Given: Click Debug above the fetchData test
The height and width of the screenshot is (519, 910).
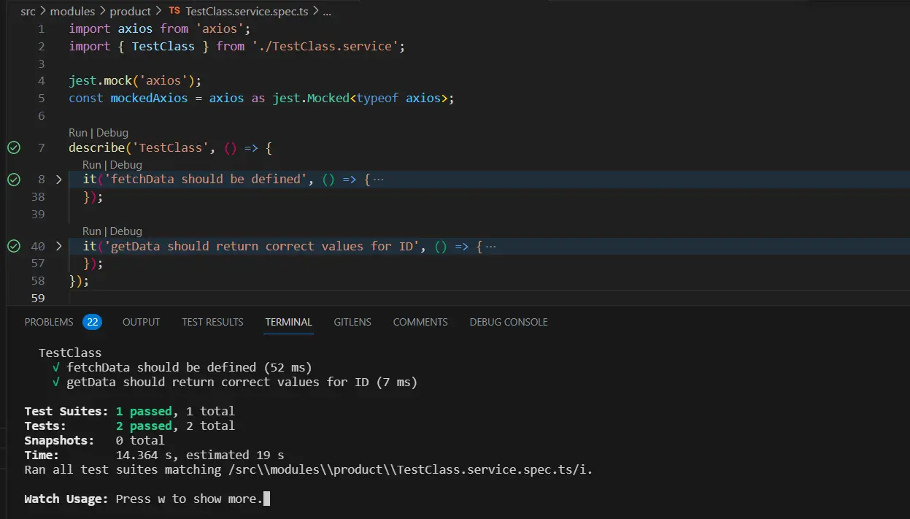Looking at the screenshot, I should pos(126,165).
